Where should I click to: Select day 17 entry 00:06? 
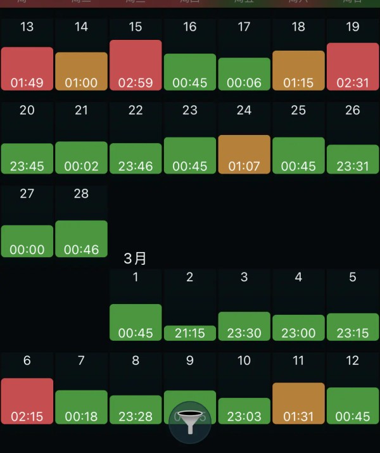tap(244, 74)
